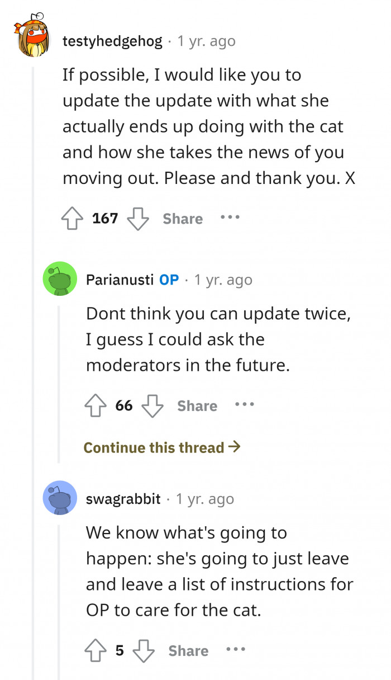Viewport: 391px width, 680px height.
Task: Downvote swagrabbit's comment
Action: [x=144, y=650]
